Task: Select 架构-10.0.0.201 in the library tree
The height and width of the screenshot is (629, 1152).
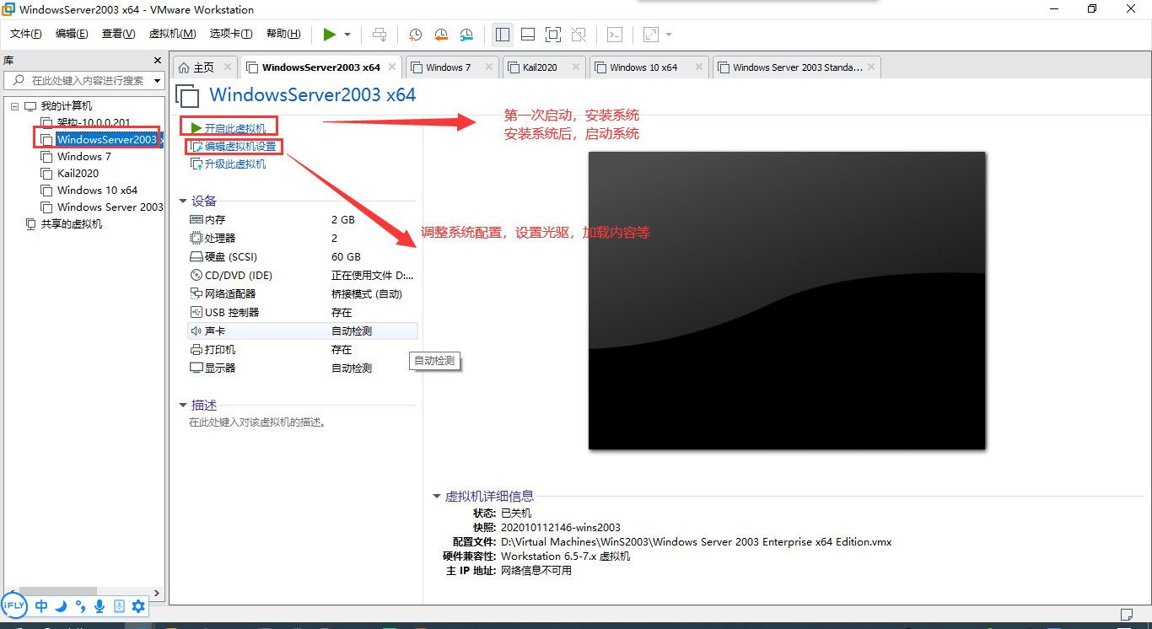Action: [94, 123]
